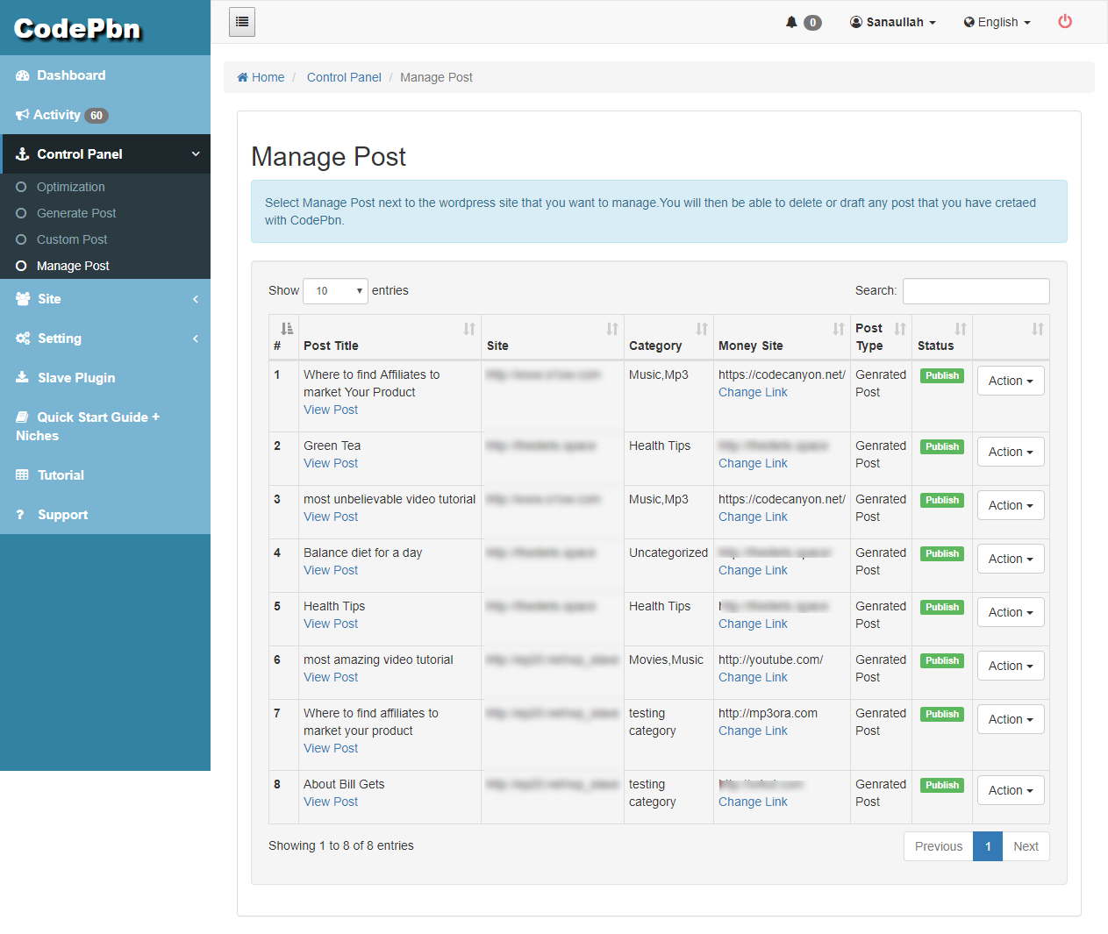Click the sidebar toggle list icon
Image resolution: width=1108 pixels, height=934 pixels.
pos(242,22)
